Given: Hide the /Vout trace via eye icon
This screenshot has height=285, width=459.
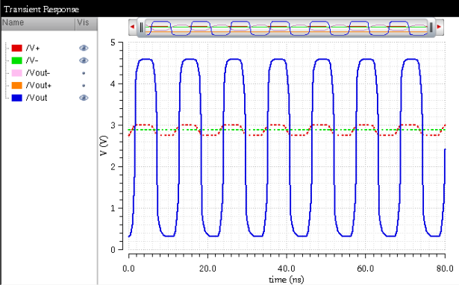Looking at the screenshot, I should point(84,98).
